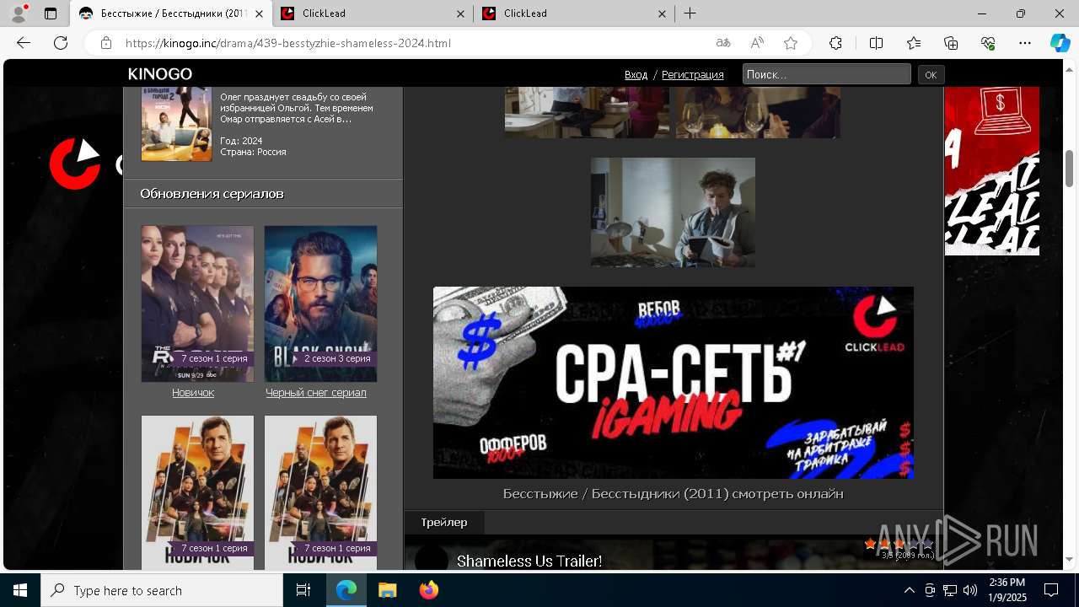
Task: Open Firefox from the taskbar
Action: 429,590
